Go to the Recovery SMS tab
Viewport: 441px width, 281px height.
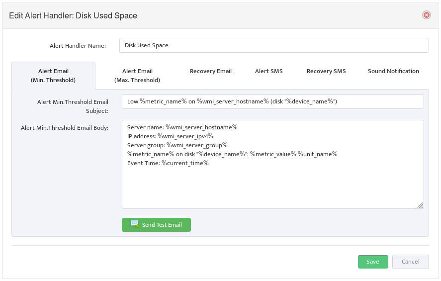(x=326, y=71)
